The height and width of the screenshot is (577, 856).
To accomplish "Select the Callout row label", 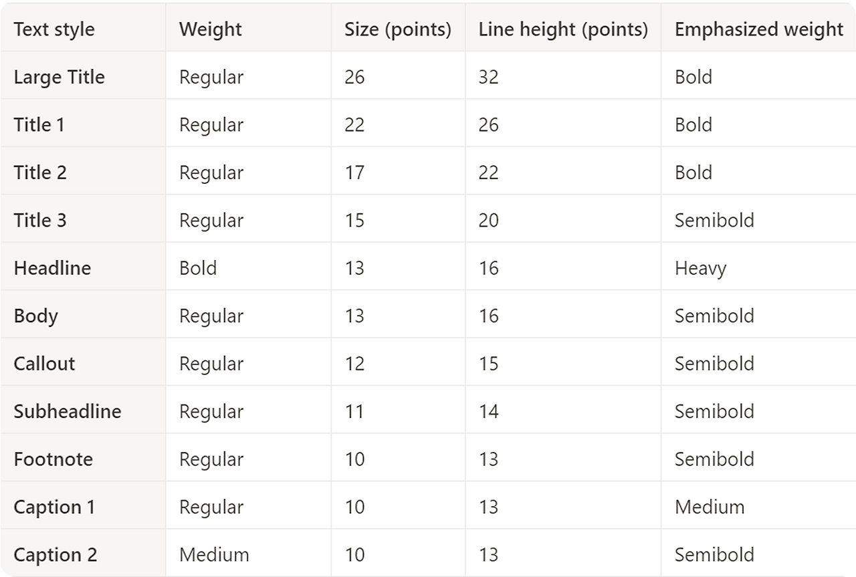I will tap(44, 364).
